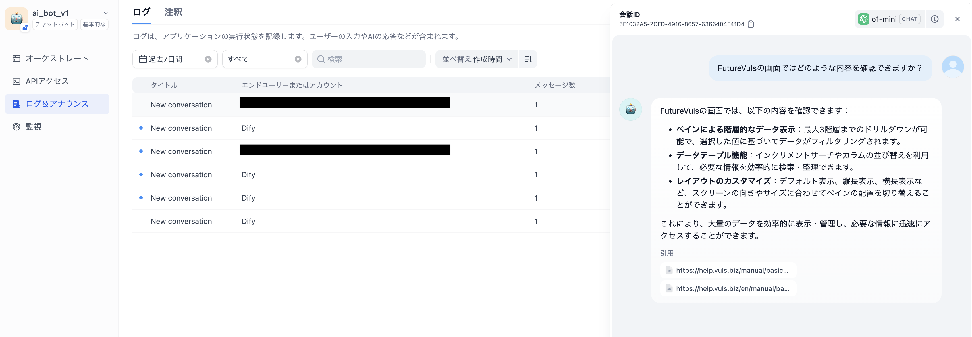972x337 pixels.
Task: Switch to the 注釈 tab
Action: (173, 13)
